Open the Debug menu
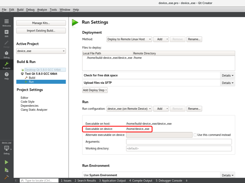The width and height of the screenshot is (245, 183). tap(30, 10)
